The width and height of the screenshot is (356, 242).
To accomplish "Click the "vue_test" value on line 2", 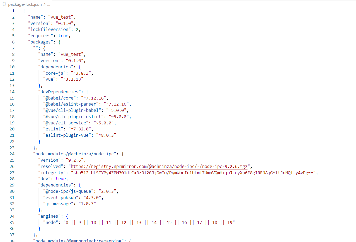I will [x=61, y=17].
